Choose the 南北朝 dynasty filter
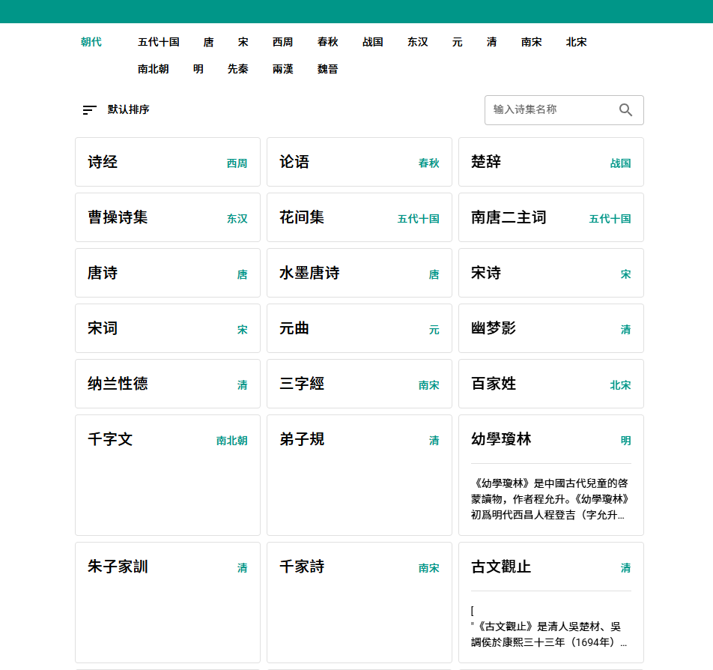713x670 pixels. point(154,69)
